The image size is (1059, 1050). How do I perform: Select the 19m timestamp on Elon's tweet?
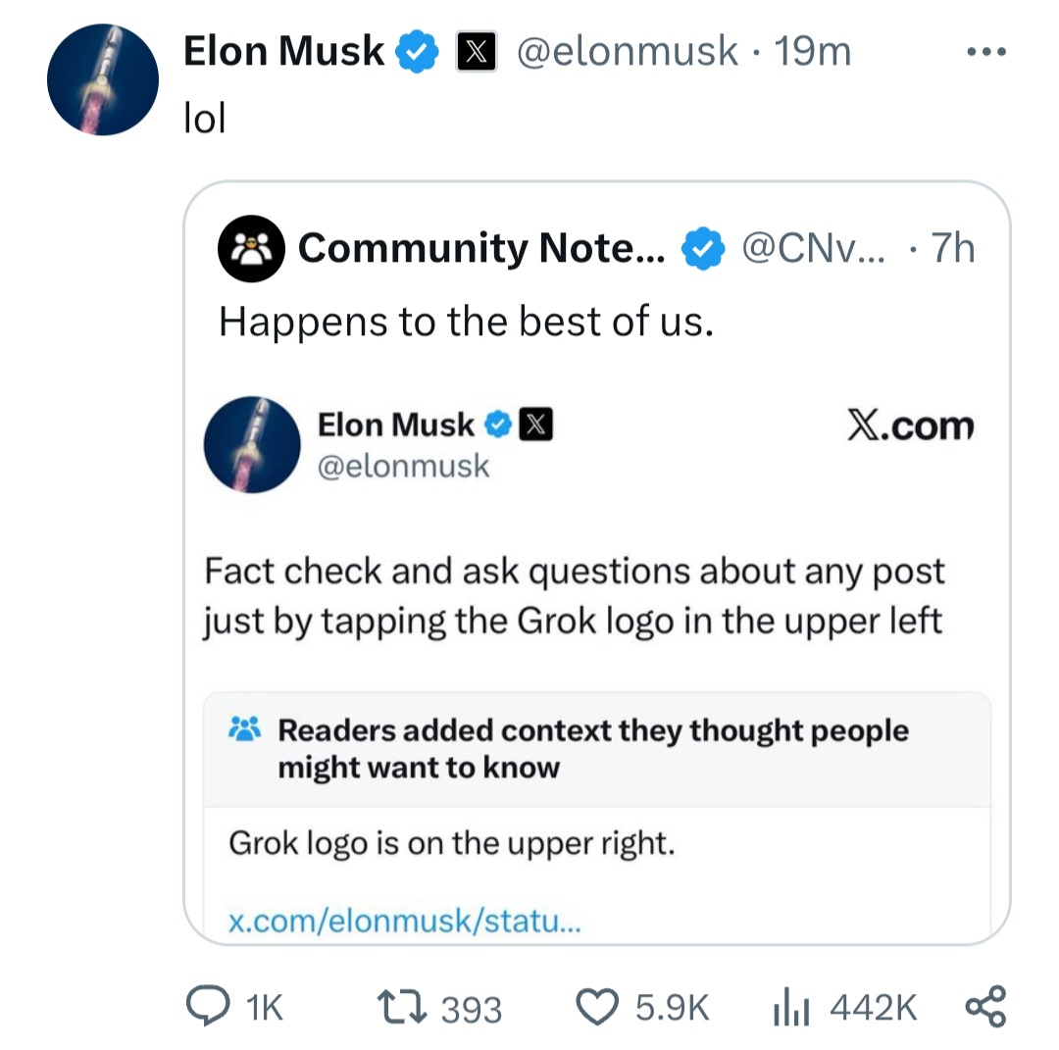tap(818, 51)
